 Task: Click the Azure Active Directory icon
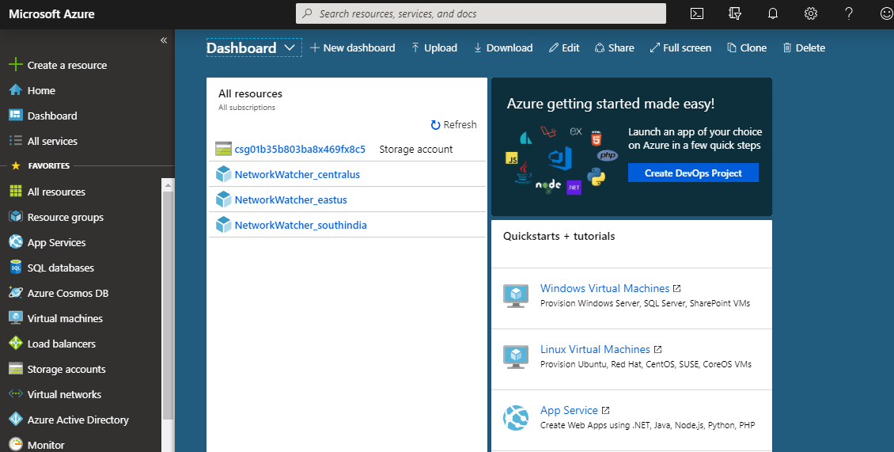coord(15,419)
